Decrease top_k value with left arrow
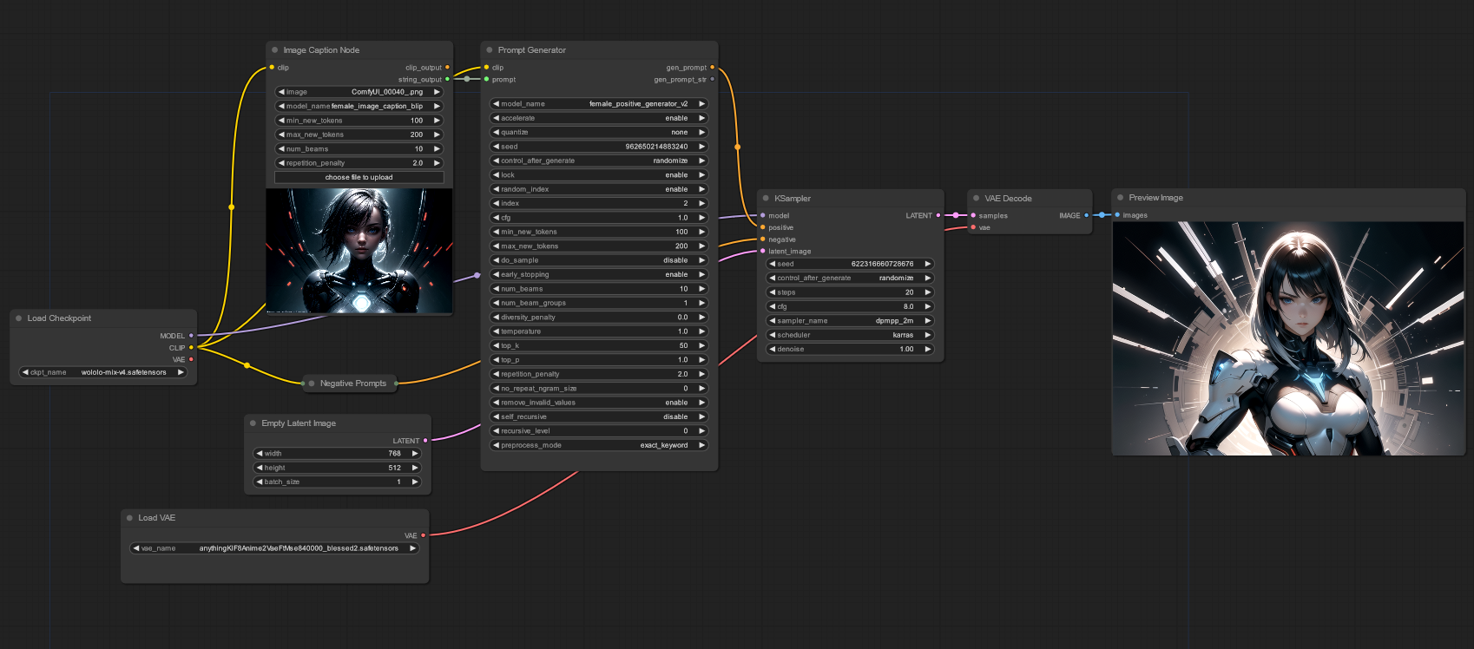 pos(497,345)
